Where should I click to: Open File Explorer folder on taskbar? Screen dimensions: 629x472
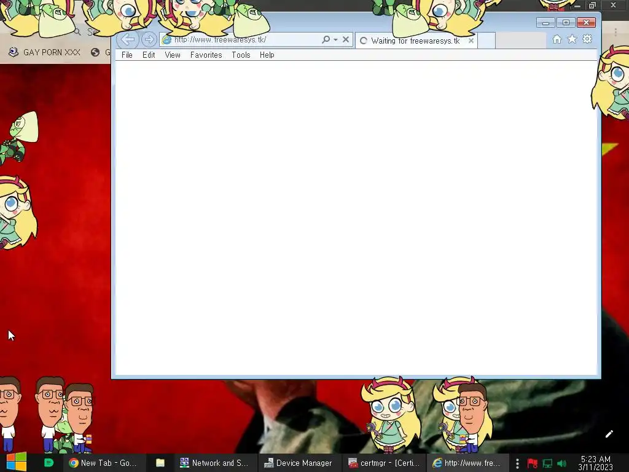click(160, 463)
